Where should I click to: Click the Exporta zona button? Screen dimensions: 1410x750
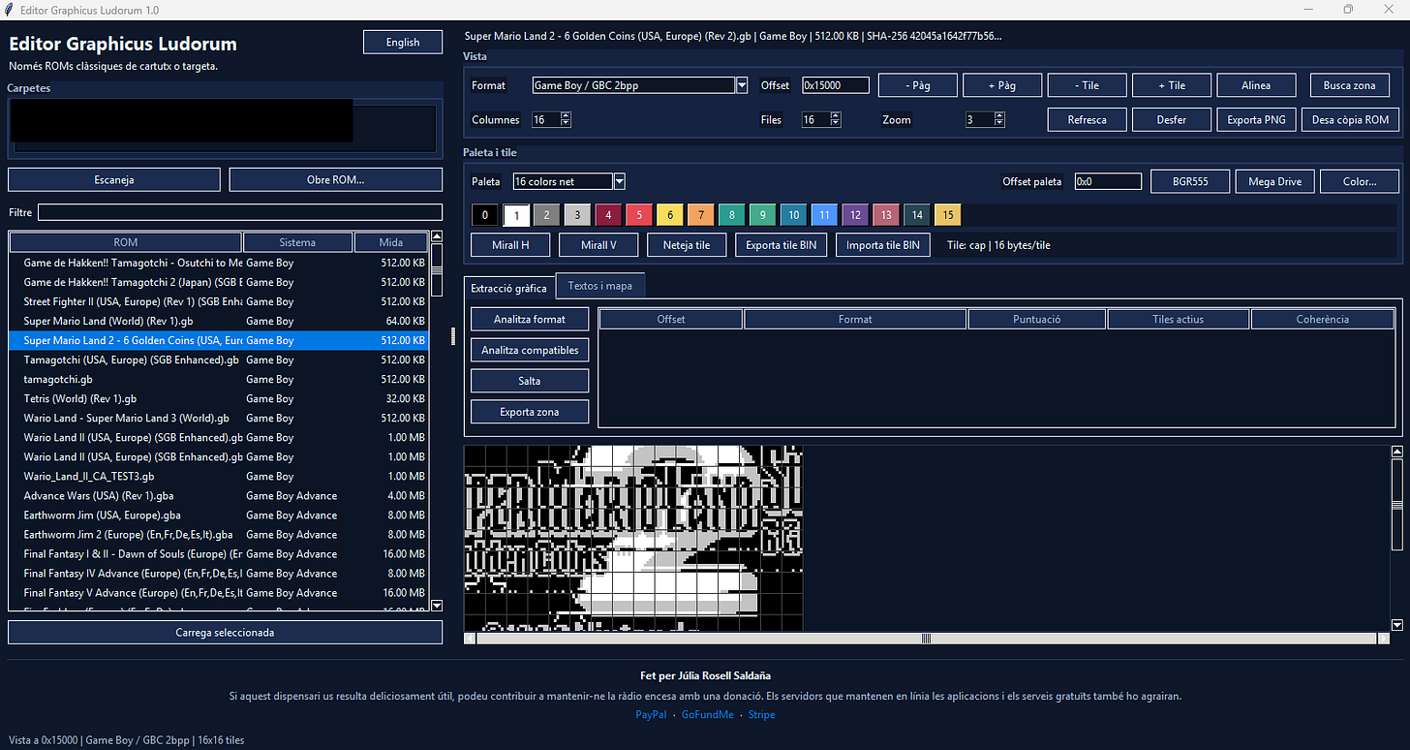coord(530,412)
